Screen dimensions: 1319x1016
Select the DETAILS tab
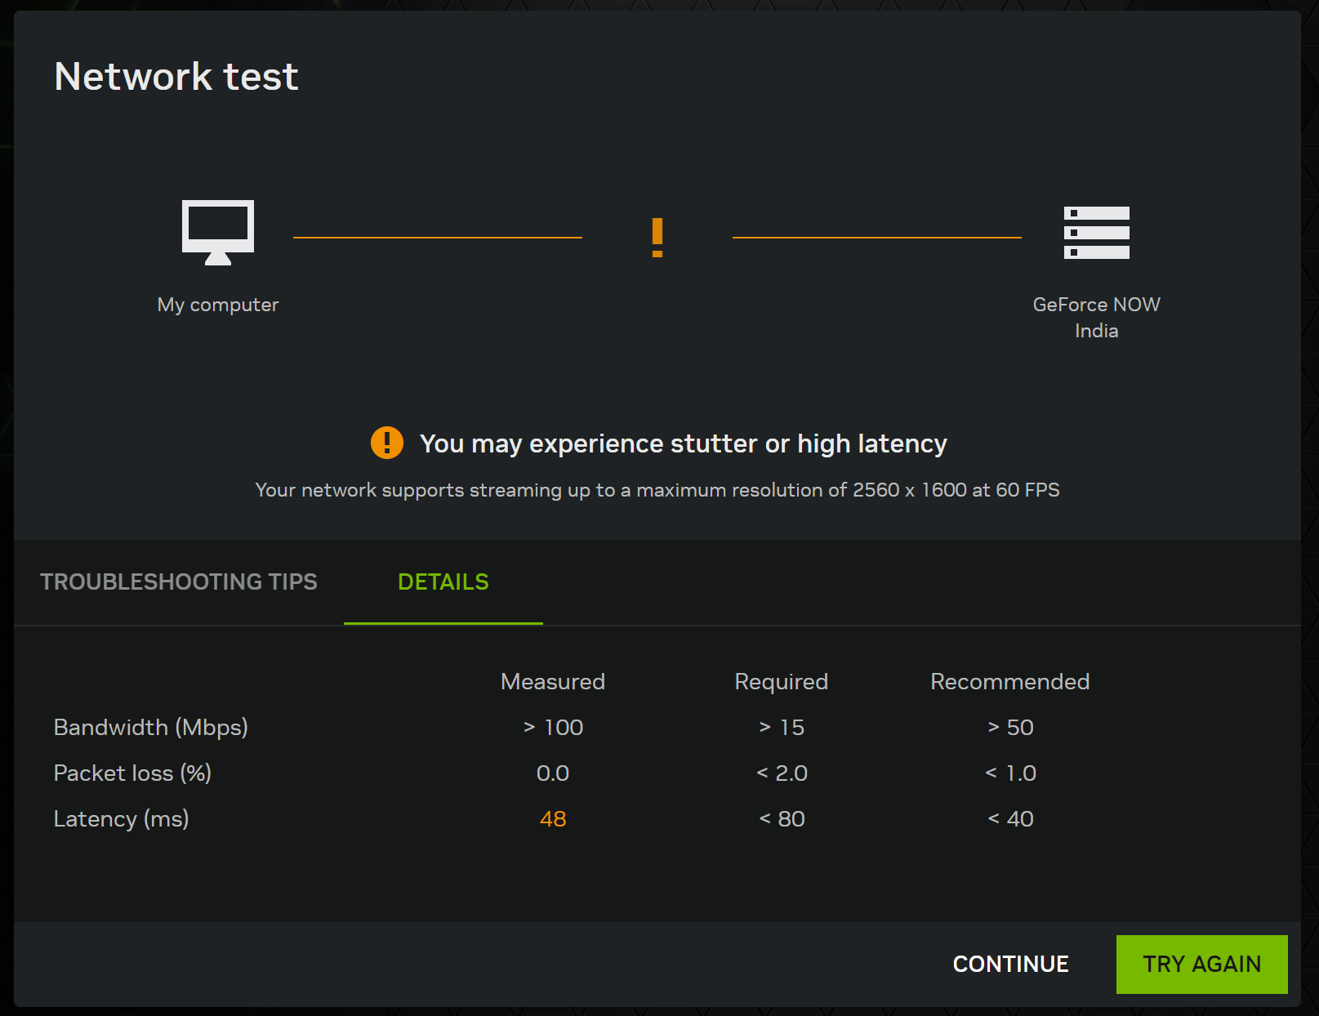click(x=443, y=582)
